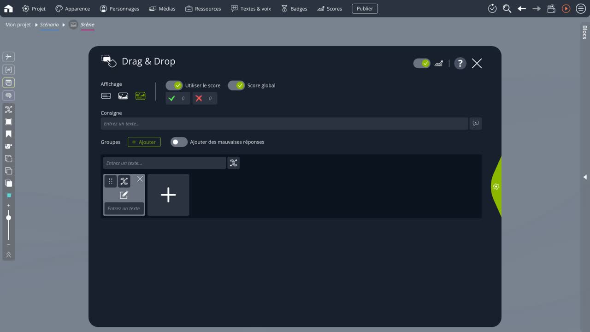Click Scène breadcrumb
The width and height of the screenshot is (590, 332).
[87, 24]
